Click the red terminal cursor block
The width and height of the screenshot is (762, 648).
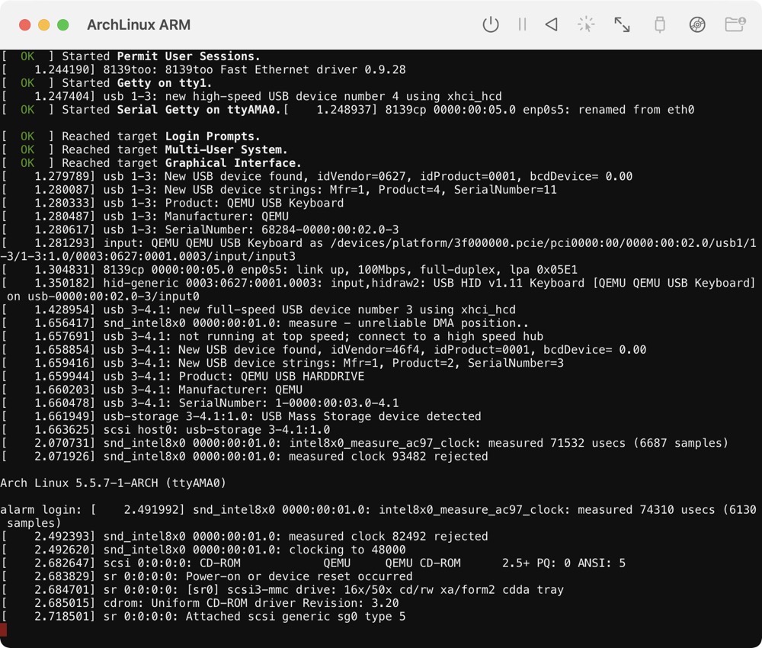(x=3, y=629)
